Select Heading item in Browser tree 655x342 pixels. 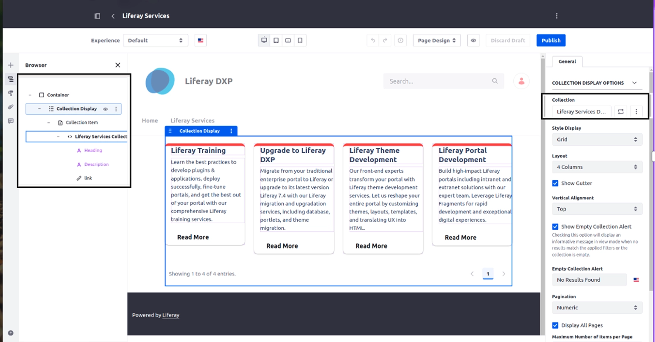click(93, 150)
